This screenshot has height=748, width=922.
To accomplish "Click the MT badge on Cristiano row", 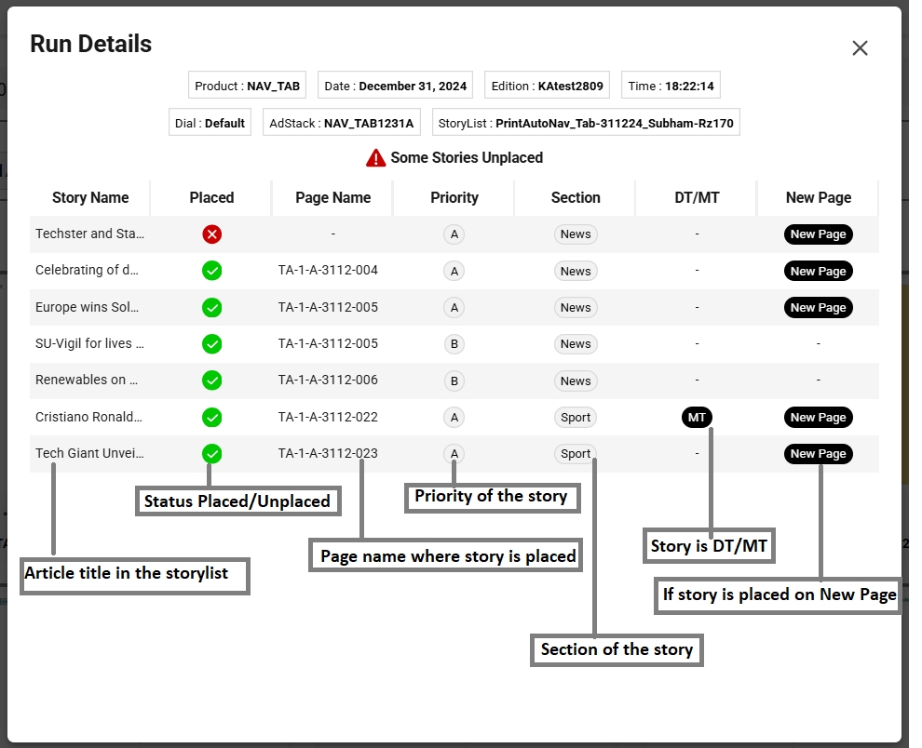I will point(697,417).
